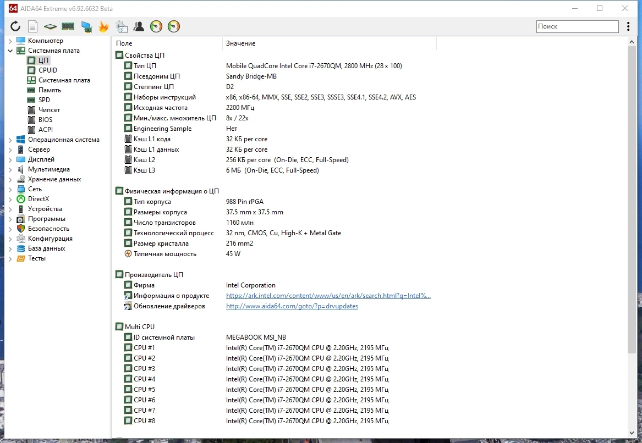The height and width of the screenshot is (443, 642).
Task: Click the Конфигурация gears icon
Action: pyautogui.click(x=21, y=239)
